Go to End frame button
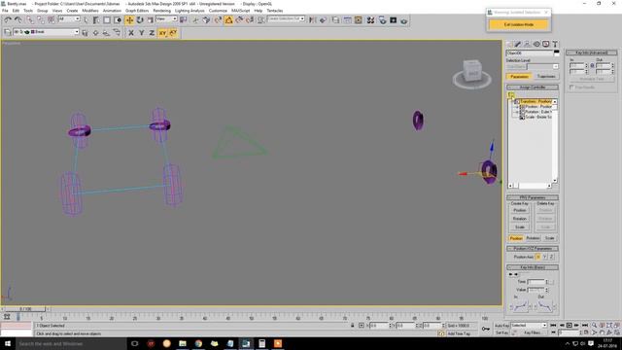This screenshot has height=350, width=622. 585,325
